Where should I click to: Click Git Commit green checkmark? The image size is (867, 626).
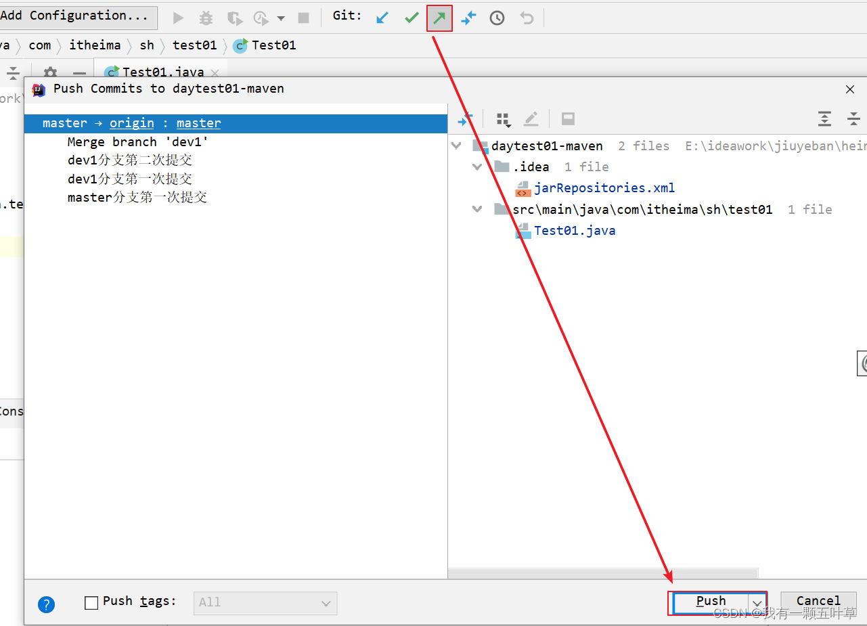pyautogui.click(x=412, y=18)
